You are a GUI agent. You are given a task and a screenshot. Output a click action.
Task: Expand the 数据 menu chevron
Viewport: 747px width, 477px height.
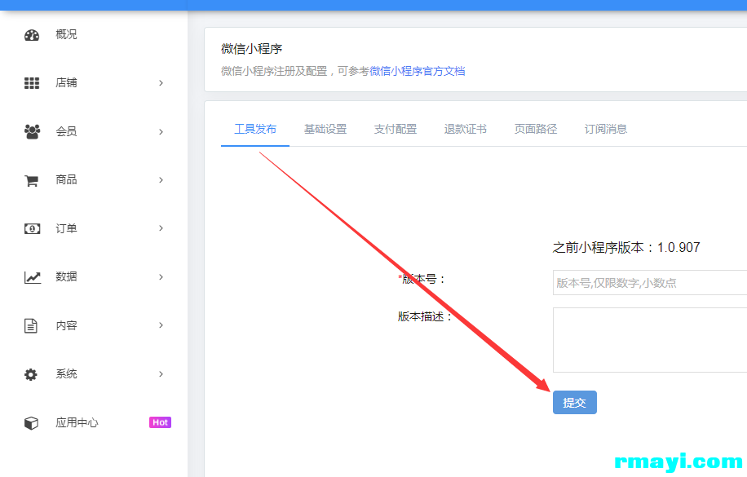161,277
